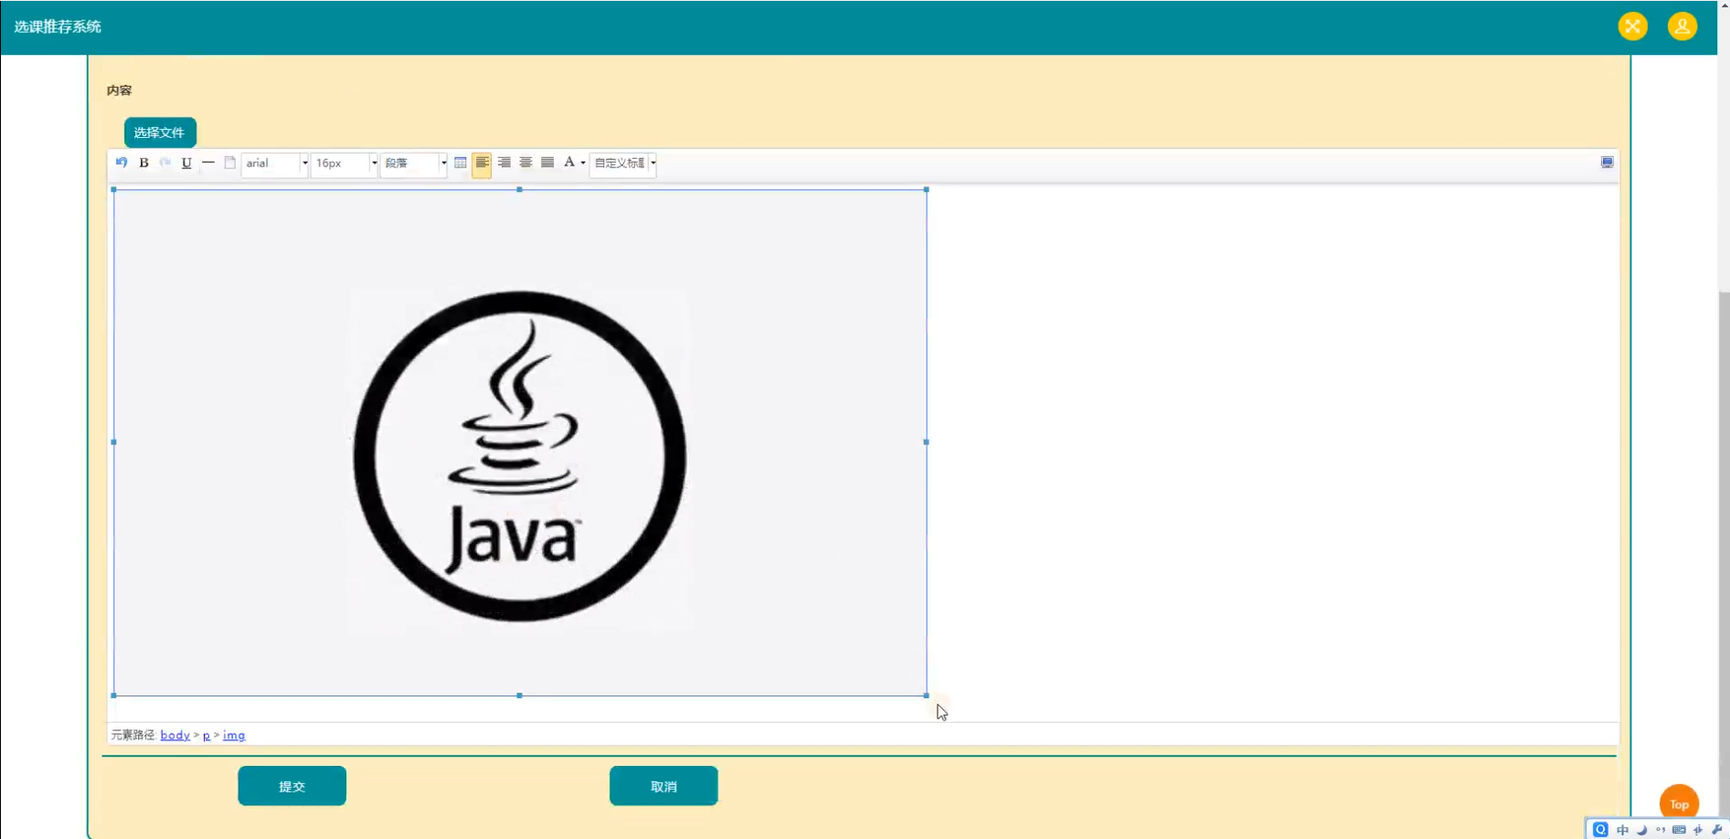The image size is (1730, 839).
Task: Insert a horizontal rule
Action: [208, 163]
